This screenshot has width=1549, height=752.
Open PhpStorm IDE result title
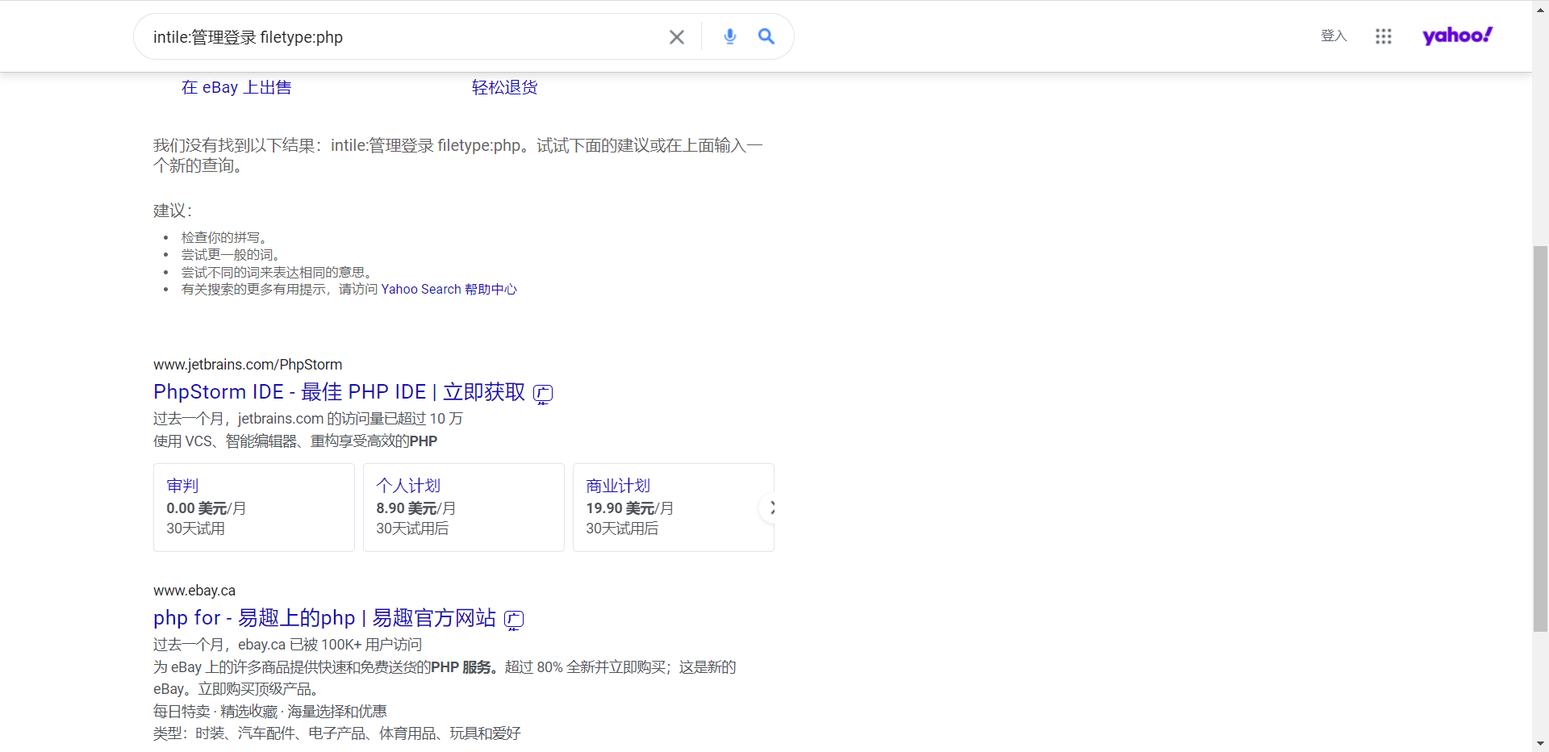pos(339,392)
